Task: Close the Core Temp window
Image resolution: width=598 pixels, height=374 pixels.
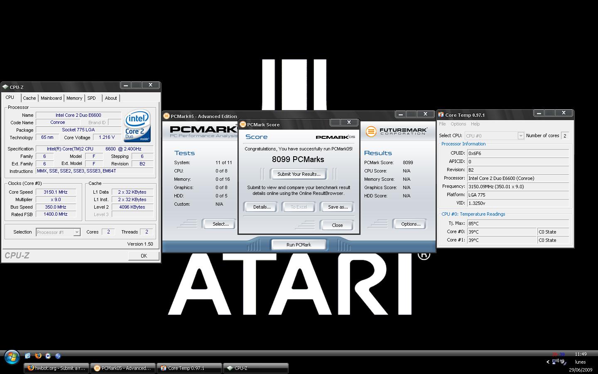Action: pyautogui.click(x=564, y=113)
